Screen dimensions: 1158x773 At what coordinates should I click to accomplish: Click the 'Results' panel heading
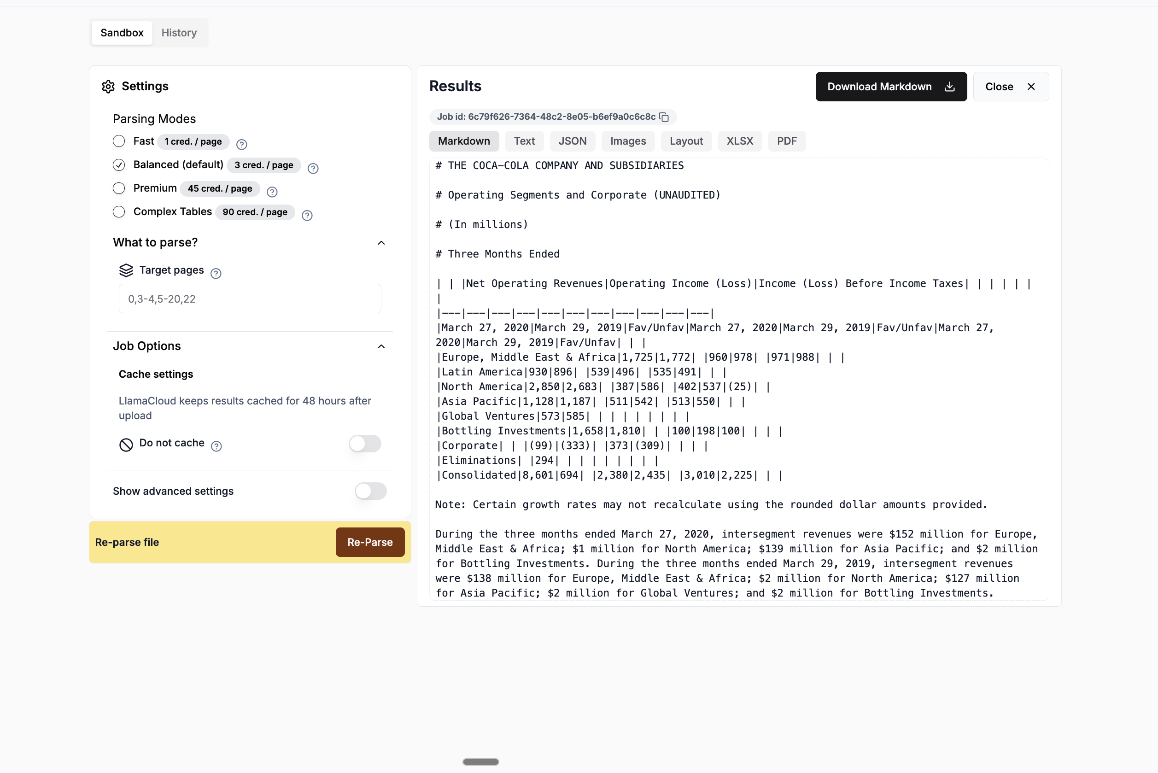[456, 86]
